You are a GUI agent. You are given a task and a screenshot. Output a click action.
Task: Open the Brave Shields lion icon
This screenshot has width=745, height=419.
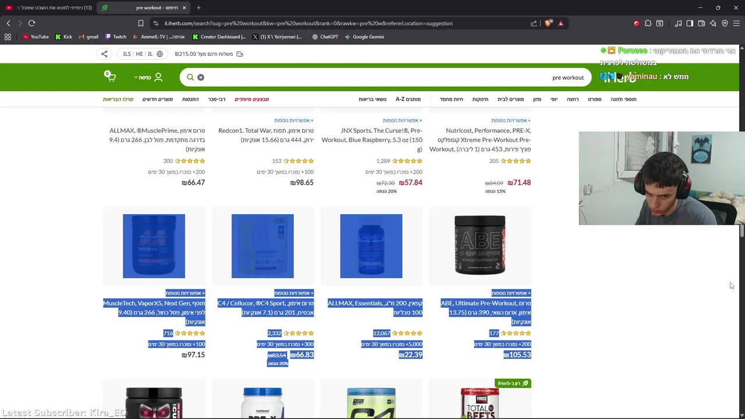click(x=548, y=23)
